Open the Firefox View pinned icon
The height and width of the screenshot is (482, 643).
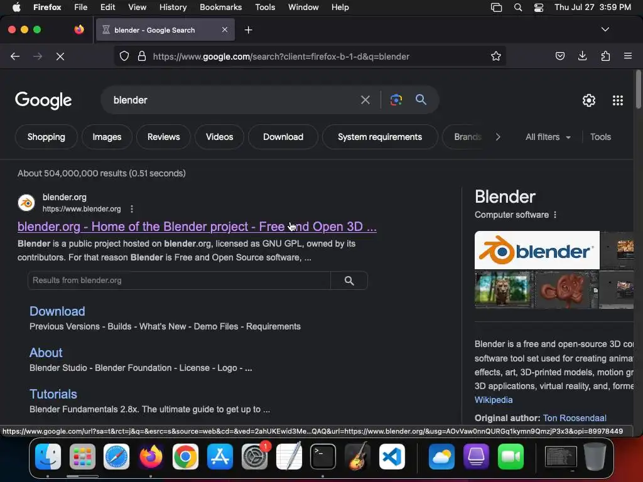tap(78, 29)
